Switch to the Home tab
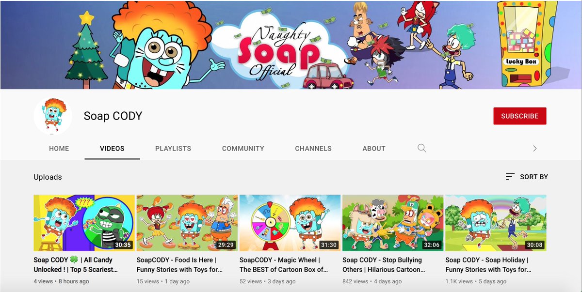The image size is (582, 292). (59, 149)
